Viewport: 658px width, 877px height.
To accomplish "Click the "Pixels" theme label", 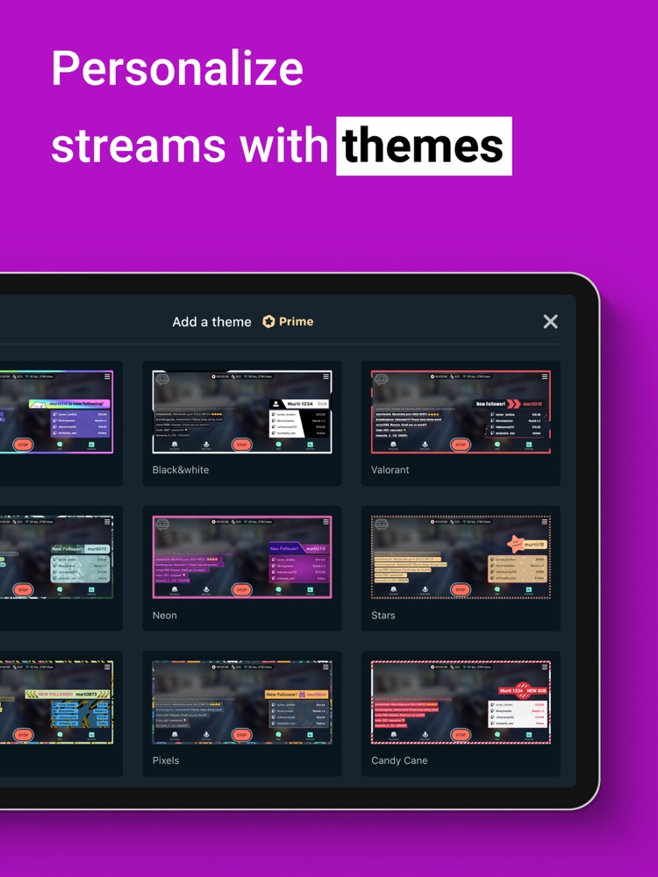I will [x=166, y=760].
